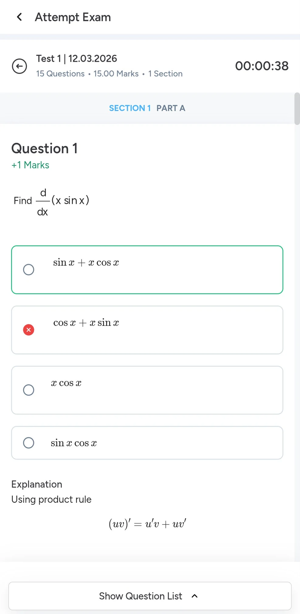Click the red cross on the incorrect answer
Viewport: 300px width, 614px height.
tap(29, 330)
